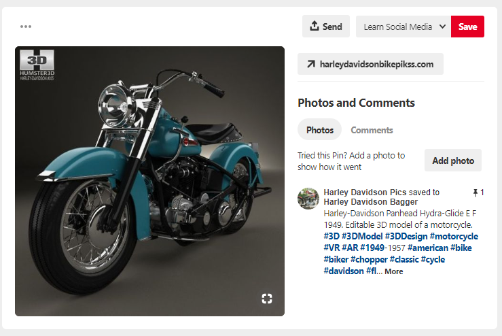Open the Harley Davidson Pics user link
The width and height of the screenshot is (502, 336).
tap(365, 192)
